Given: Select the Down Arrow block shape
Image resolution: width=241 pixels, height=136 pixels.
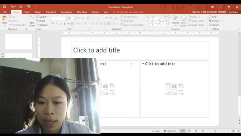Looking at the screenshot, I should click(166, 21).
